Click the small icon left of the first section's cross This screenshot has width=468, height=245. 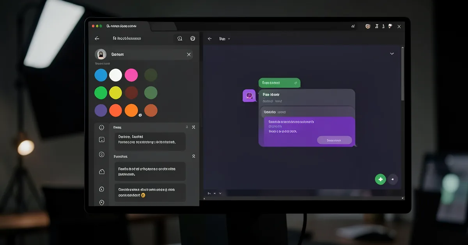[x=187, y=127]
